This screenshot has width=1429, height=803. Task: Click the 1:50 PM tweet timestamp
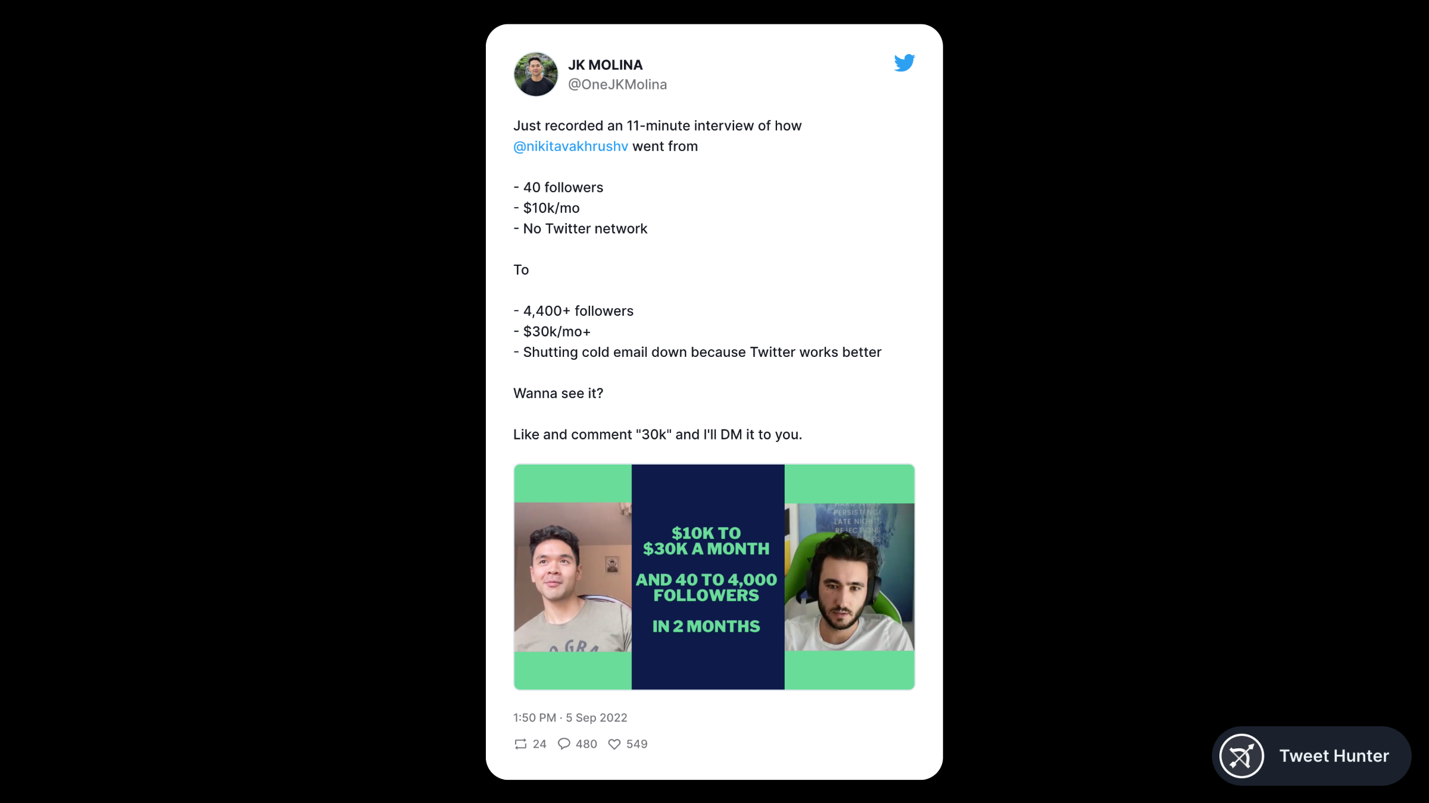tap(535, 718)
